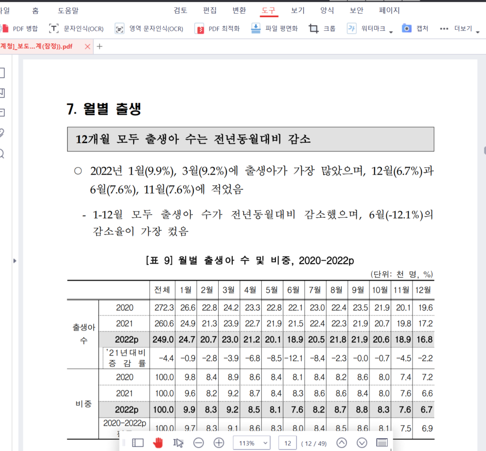This screenshot has width=486, height=451.
Task: Open the search magnifier panel
Action: [2, 154]
